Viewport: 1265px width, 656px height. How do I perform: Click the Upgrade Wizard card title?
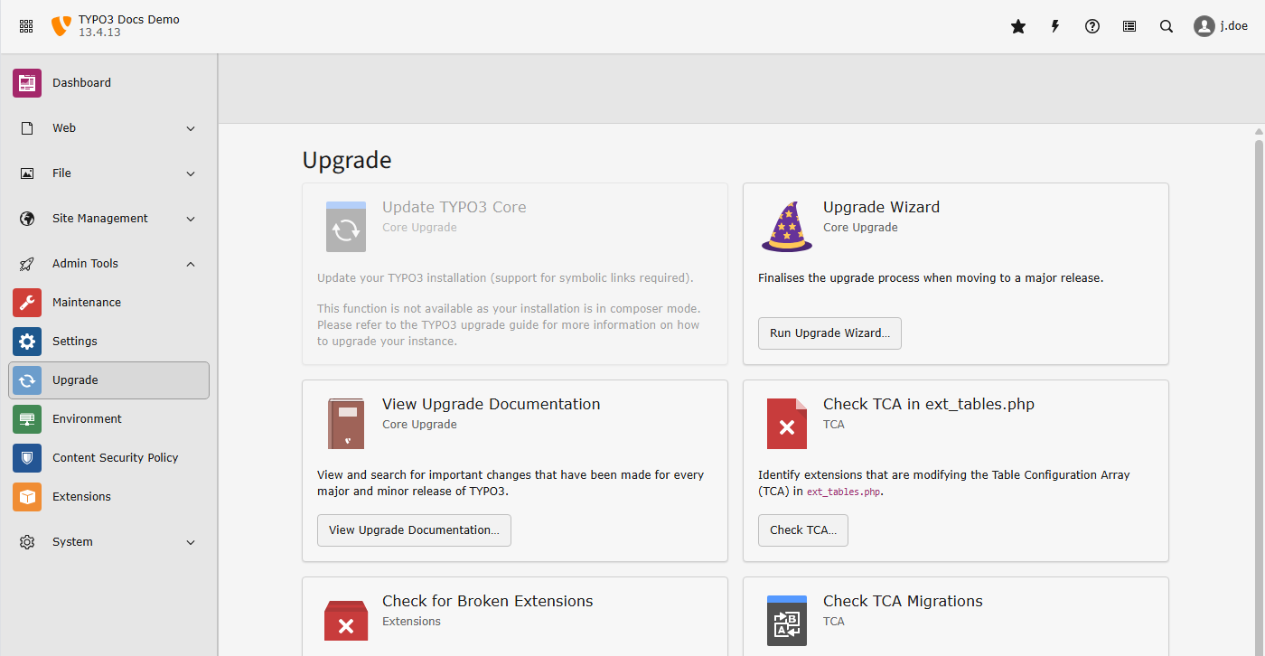(881, 207)
